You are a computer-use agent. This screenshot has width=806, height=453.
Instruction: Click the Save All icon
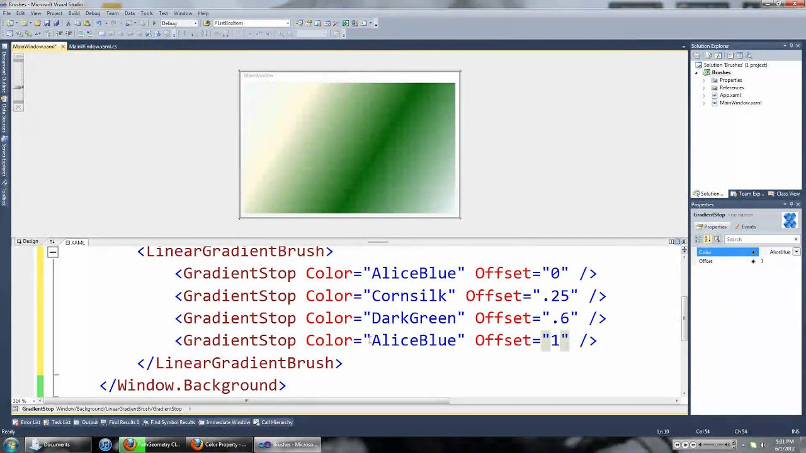coord(56,23)
